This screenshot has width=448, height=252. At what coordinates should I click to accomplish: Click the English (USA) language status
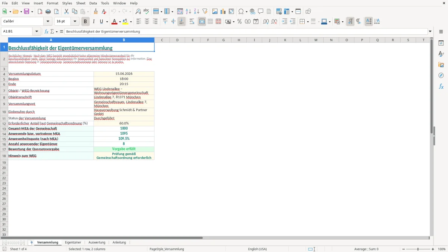[257, 249]
